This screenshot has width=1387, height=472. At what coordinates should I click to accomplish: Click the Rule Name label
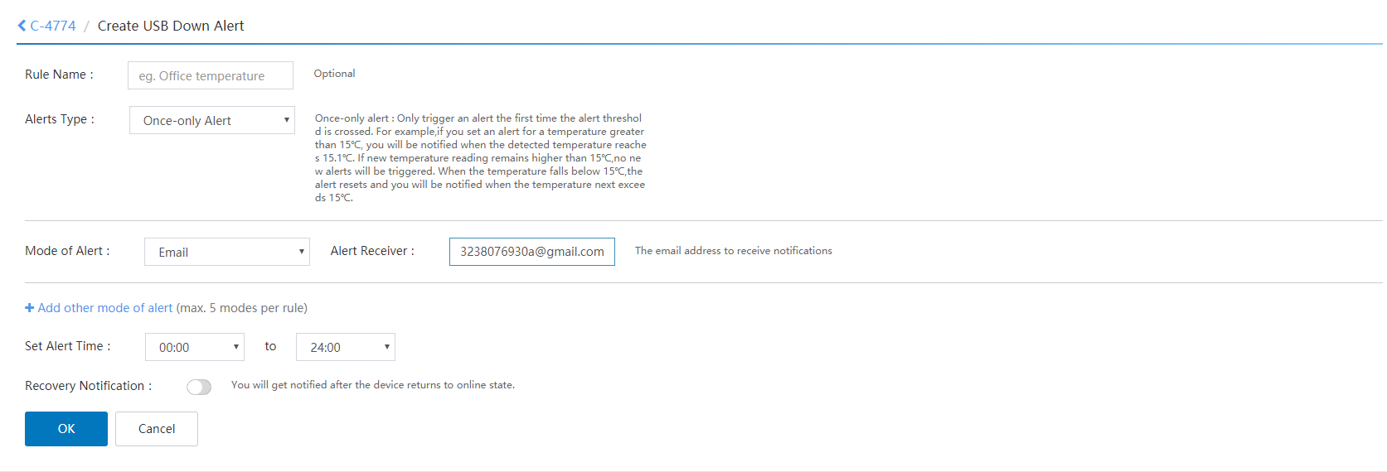(59, 75)
